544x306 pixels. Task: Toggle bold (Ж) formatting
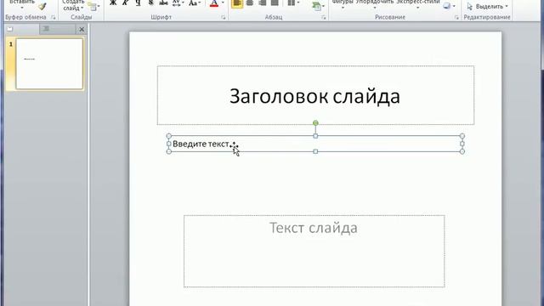tap(113, 3)
